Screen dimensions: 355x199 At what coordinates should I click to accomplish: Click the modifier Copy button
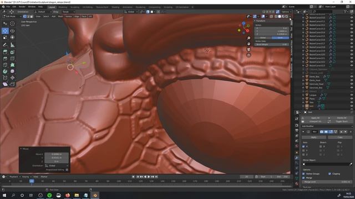(x=340, y=137)
